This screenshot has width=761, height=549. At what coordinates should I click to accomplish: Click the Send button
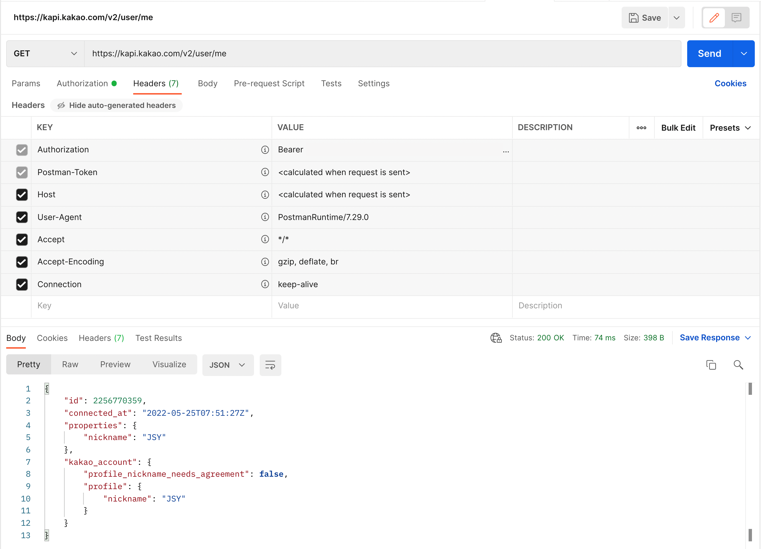click(710, 54)
